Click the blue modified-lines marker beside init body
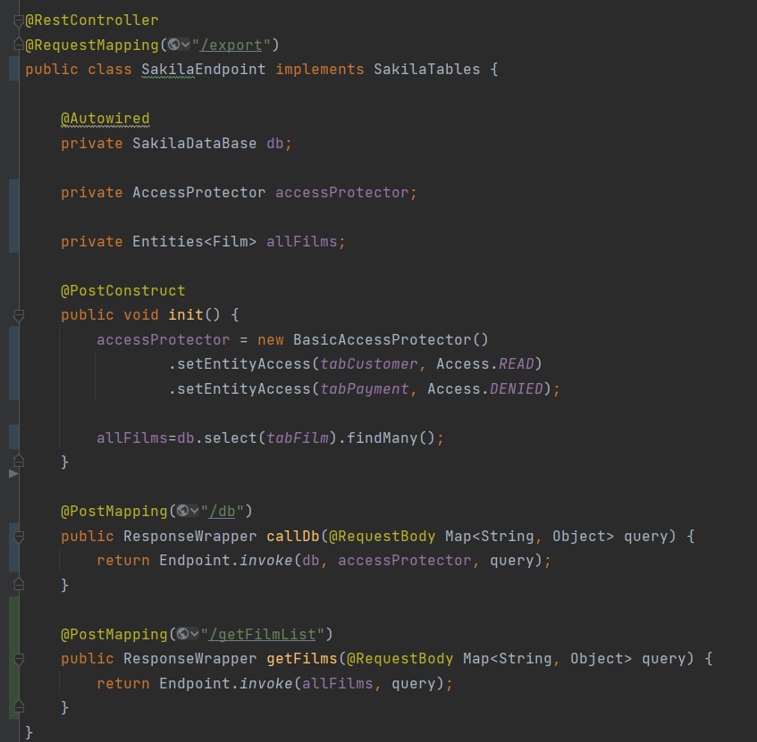Image resolution: width=757 pixels, height=742 pixels. pos(14,363)
